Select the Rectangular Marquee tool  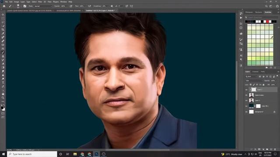point(3,18)
